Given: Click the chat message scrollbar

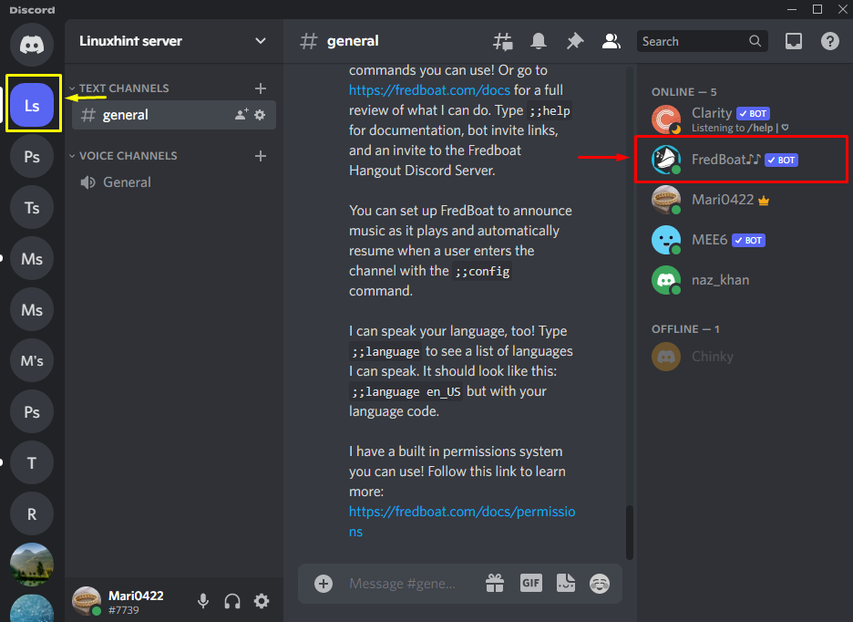Looking at the screenshot, I should coord(630,533).
